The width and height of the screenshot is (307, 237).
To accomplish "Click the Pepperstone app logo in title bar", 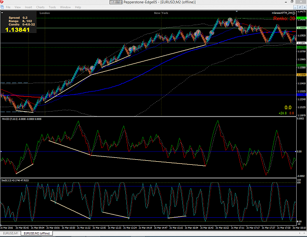I will tap(2, 2).
